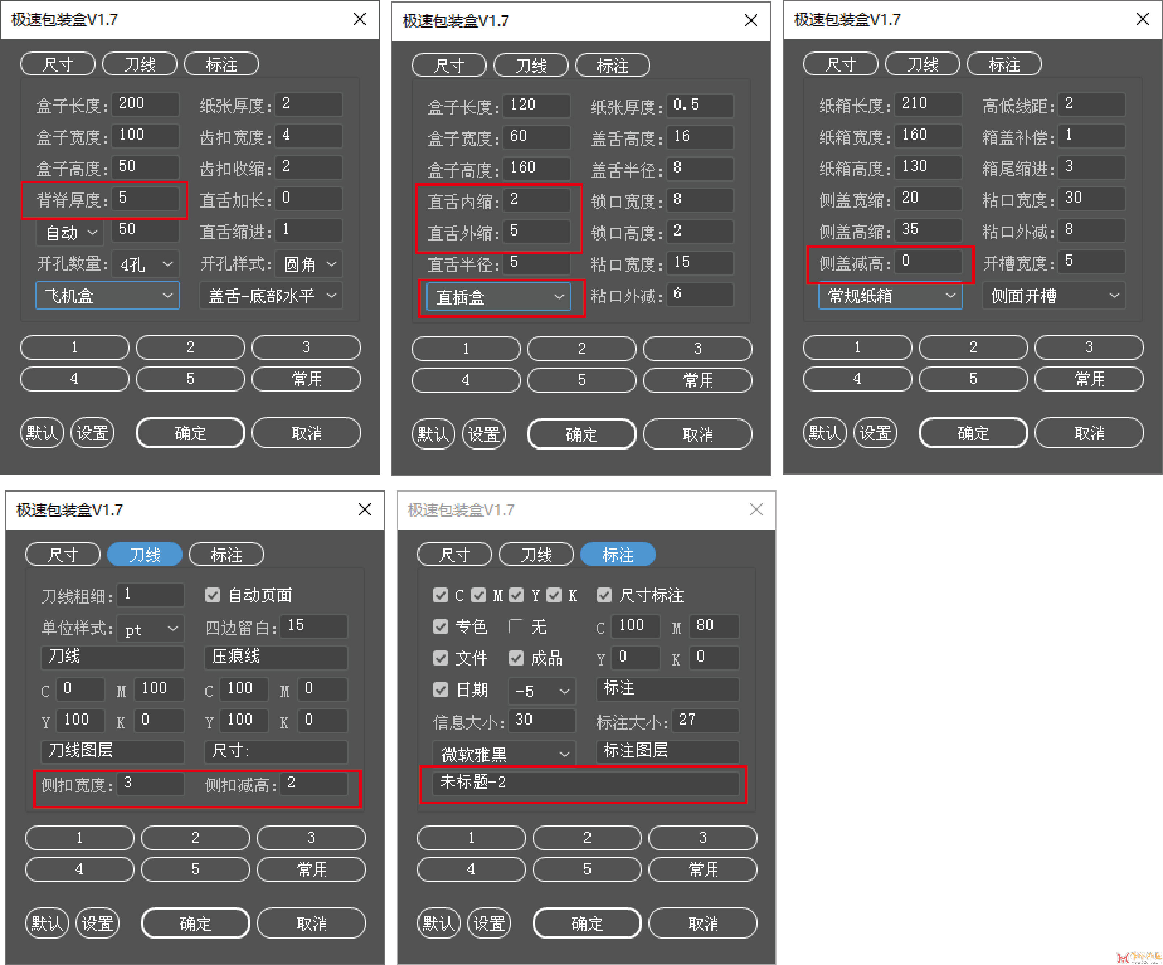The height and width of the screenshot is (965, 1163).
Task: Toggle the 专色 checkbox
Action: [441, 626]
